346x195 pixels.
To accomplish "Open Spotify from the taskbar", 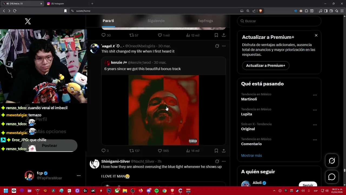I will click(157, 191).
